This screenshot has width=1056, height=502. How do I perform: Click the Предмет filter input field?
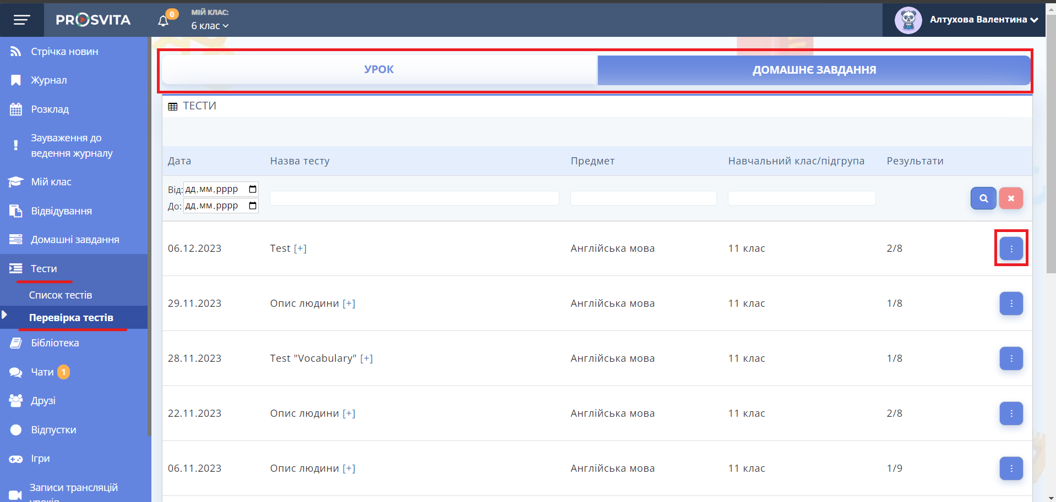(643, 198)
